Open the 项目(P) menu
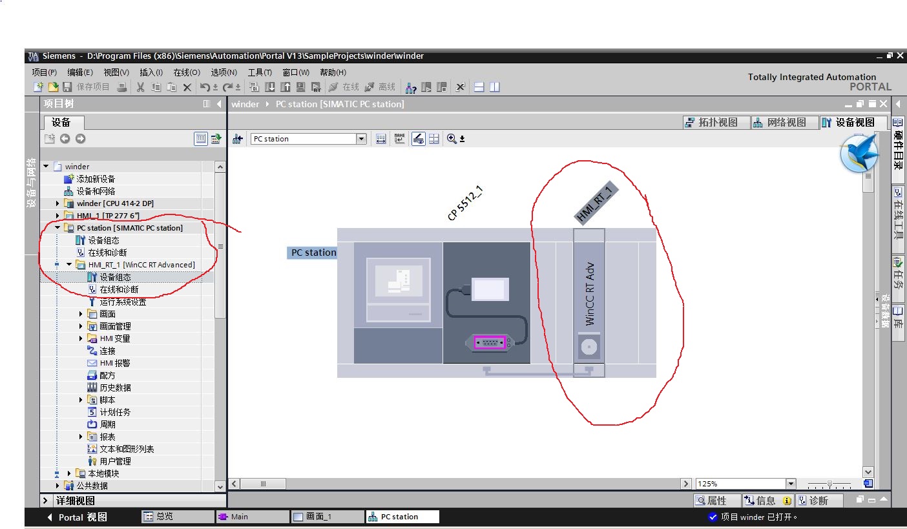Viewport: 907px width, 529px height. (x=44, y=72)
